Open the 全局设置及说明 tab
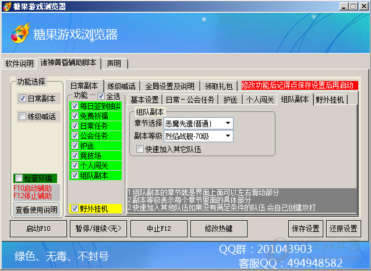The width and height of the screenshot is (371, 271). coord(170,86)
